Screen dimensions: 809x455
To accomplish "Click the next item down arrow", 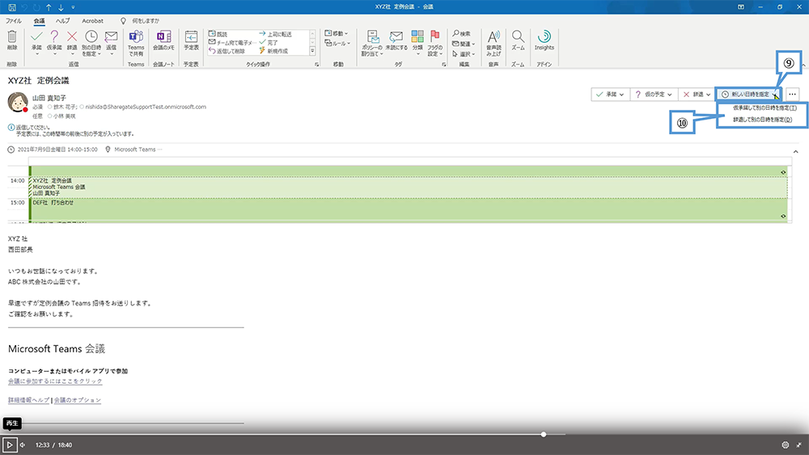I will (61, 7).
